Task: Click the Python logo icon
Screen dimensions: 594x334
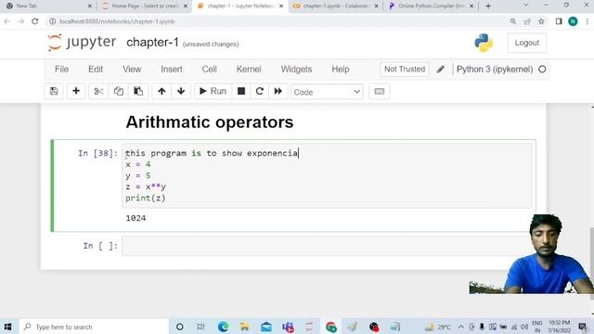Action: coord(484,43)
